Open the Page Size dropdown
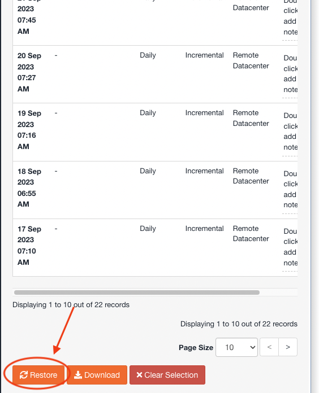 [236, 347]
